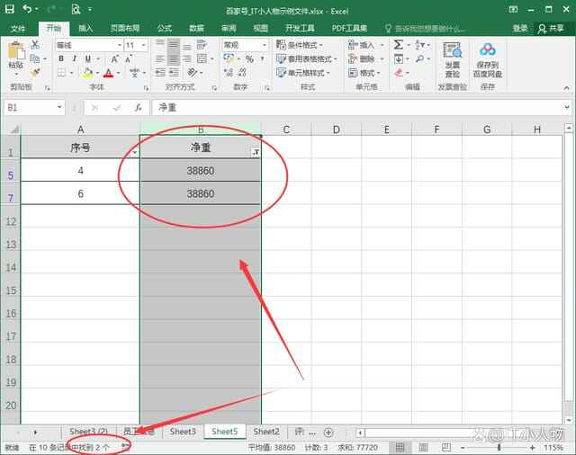Open the insert function fx icon

(138, 108)
